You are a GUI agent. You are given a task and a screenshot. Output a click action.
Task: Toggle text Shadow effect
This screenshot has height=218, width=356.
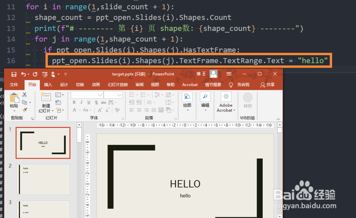[96, 103]
